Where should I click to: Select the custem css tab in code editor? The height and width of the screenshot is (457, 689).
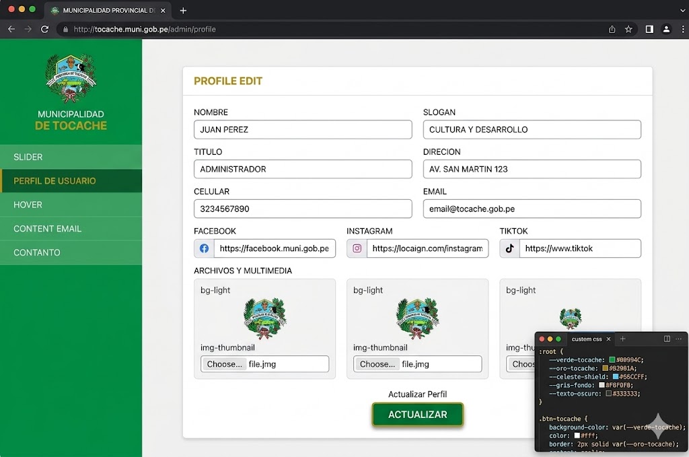[586, 339]
